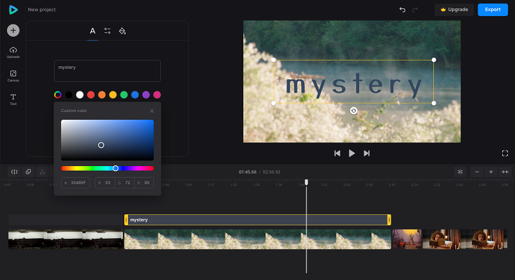Skip to previous clip

[337, 153]
